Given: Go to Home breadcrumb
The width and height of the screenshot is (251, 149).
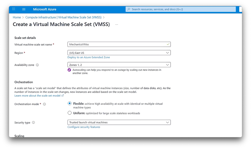Looking at the screenshot, I should point(17,17).
